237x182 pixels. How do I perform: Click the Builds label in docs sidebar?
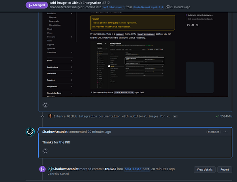click(x=50, y=61)
